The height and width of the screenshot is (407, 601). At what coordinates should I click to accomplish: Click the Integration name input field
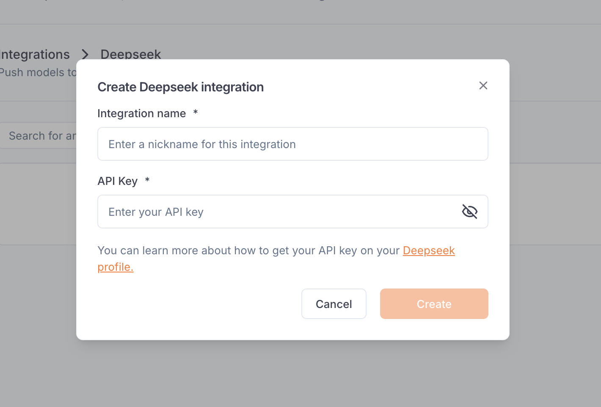coord(292,144)
